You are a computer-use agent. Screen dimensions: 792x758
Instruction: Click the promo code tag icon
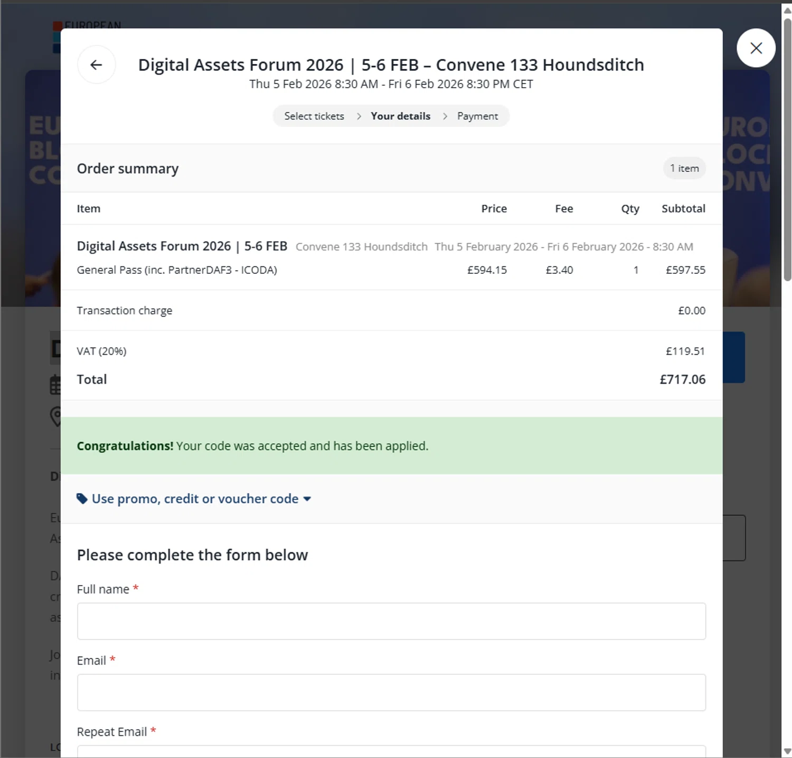pos(82,498)
